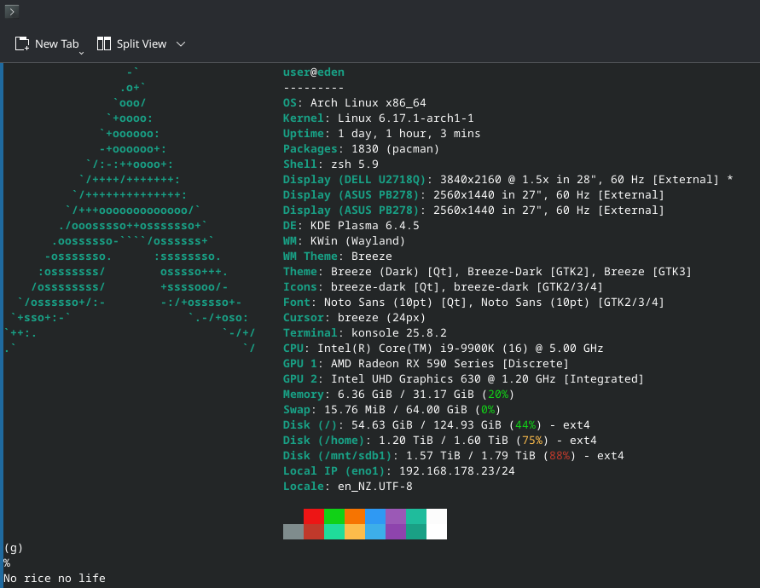Image resolution: width=760 pixels, height=588 pixels.
Task: Click the user@eden header text
Action: point(314,72)
